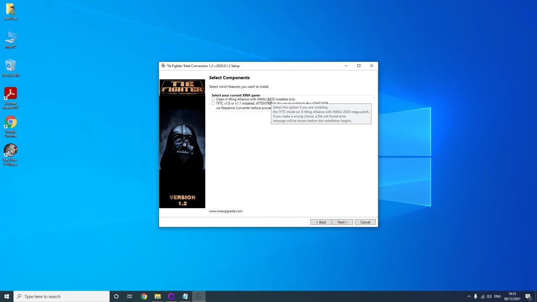Open the microphone icon in system tray
This screenshot has height=302, width=537.
(x=475, y=297)
